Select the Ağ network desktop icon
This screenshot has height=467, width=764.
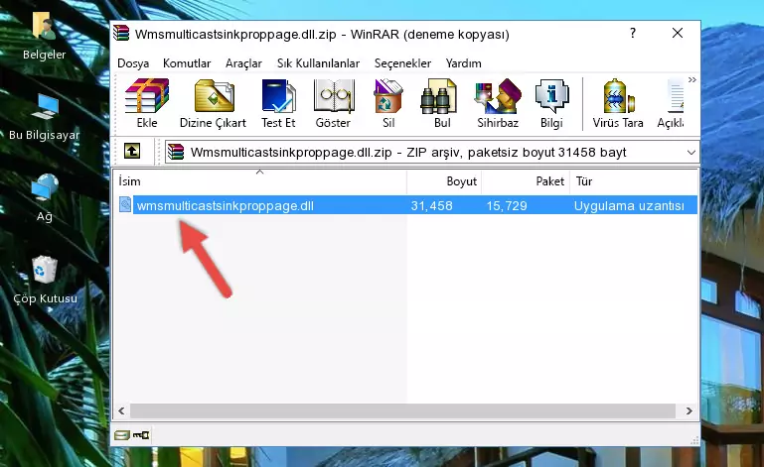pyautogui.click(x=45, y=197)
